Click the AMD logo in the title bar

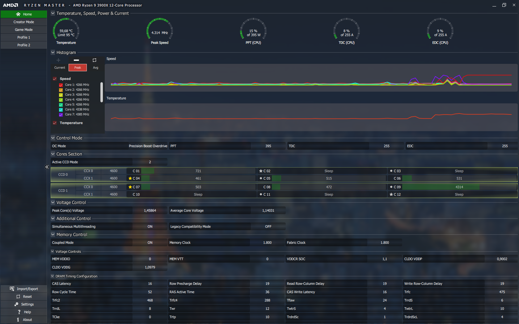click(x=11, y=5)
